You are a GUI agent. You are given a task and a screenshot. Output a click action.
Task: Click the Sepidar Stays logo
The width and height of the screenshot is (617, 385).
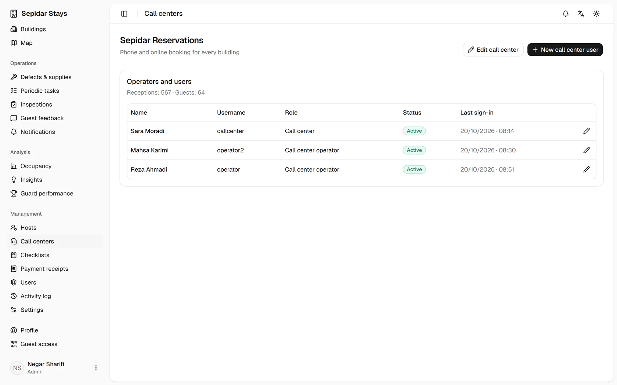[x=14, y=14]
